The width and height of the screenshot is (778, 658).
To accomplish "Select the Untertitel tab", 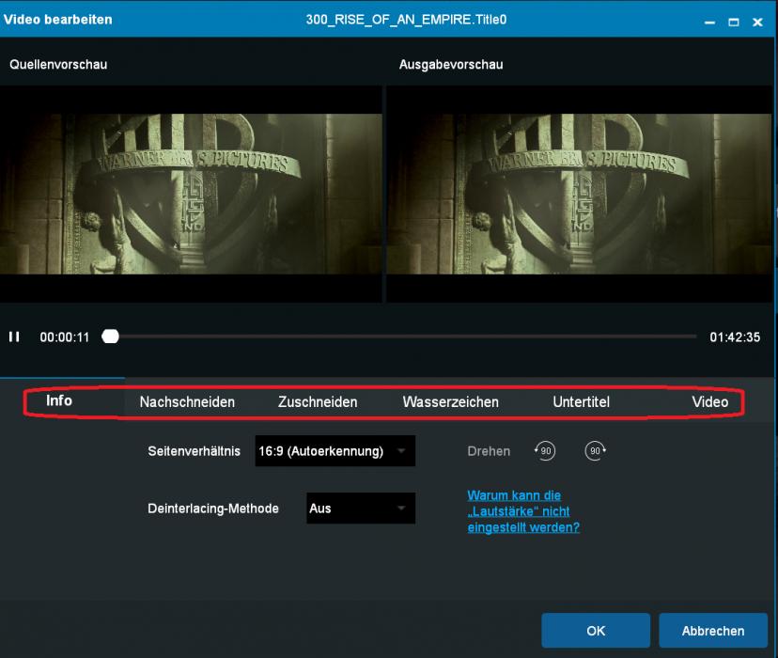I will pyautogui.click(x=581, y=402).
